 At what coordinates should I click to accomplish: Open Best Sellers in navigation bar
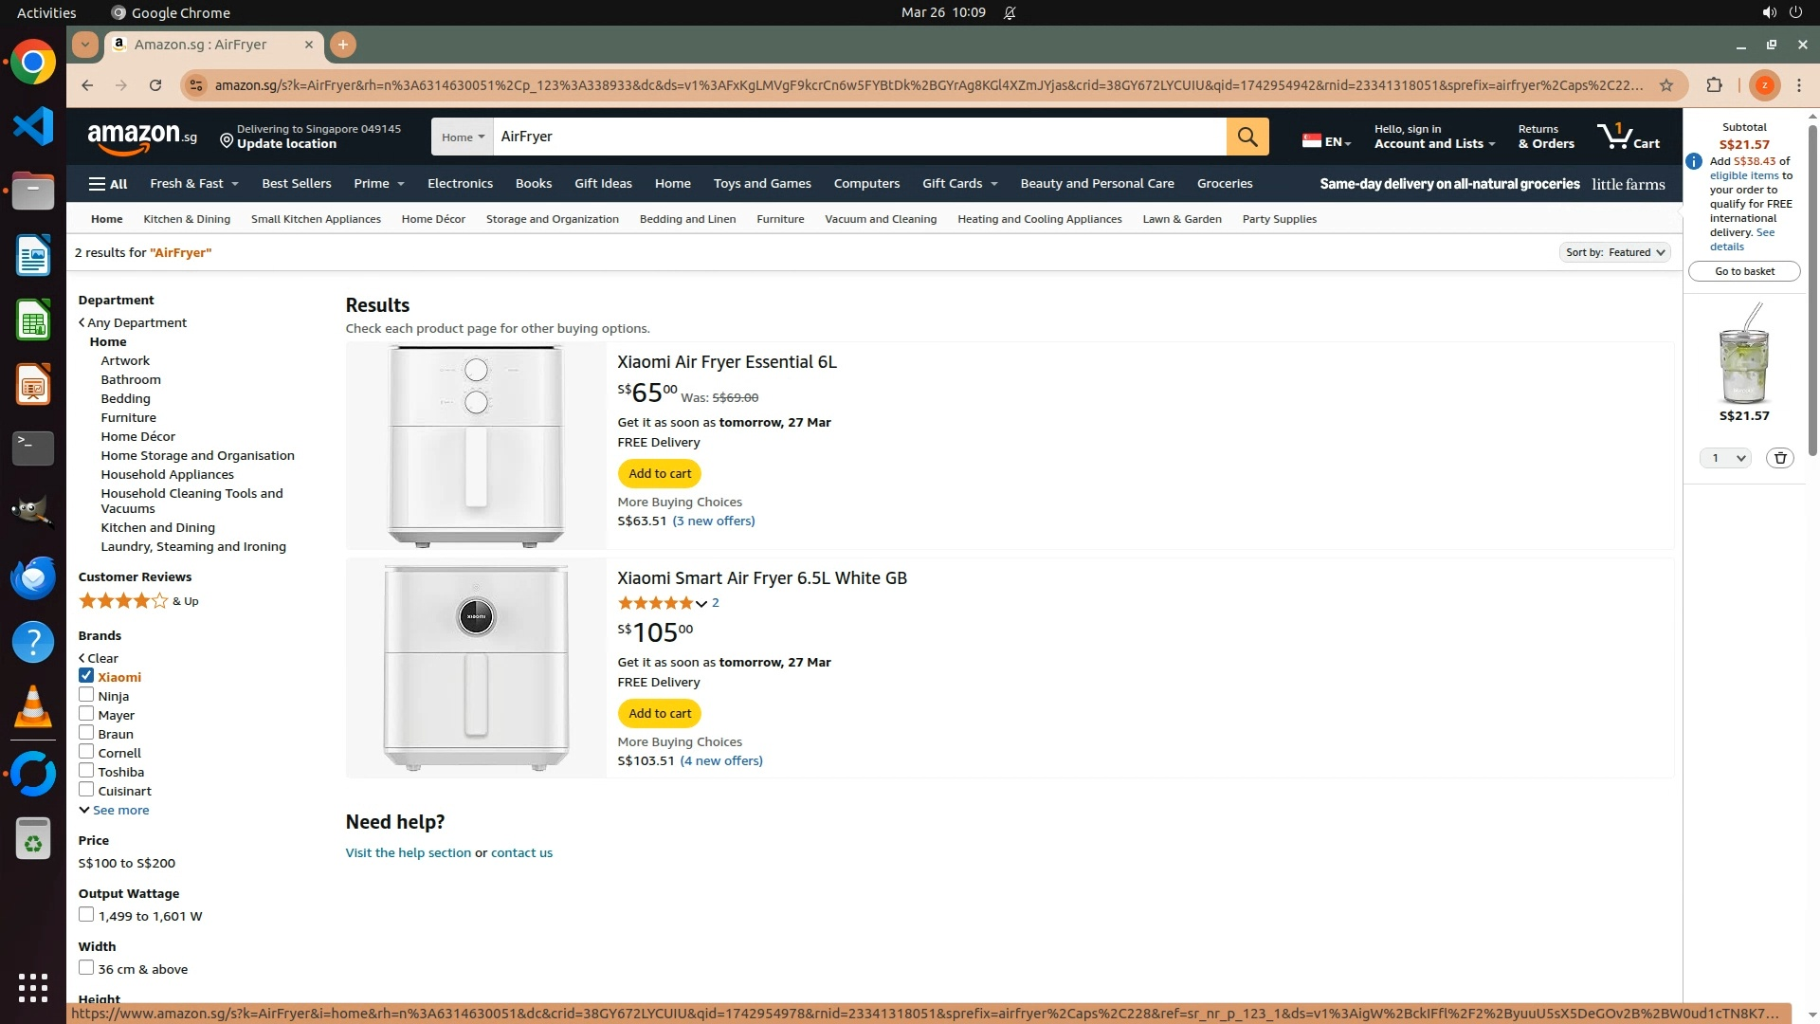tap(296, 184)
